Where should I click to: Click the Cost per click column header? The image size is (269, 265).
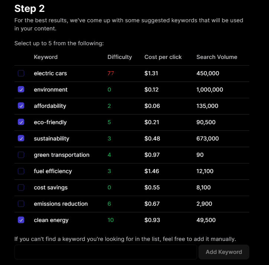[163, 57]
